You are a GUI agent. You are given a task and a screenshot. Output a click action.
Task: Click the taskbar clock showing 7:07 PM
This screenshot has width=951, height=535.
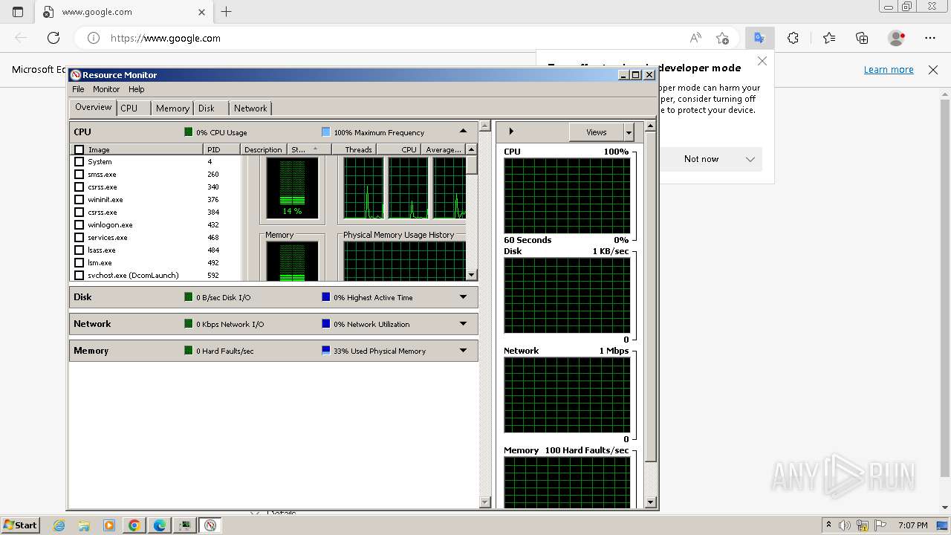912,525
